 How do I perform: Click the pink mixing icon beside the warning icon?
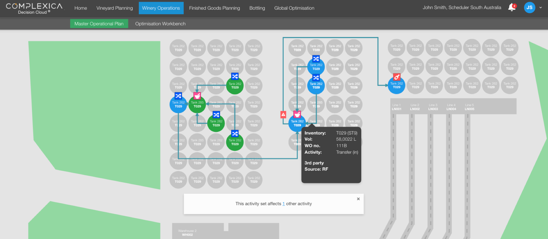pyautogui.click(x=297, y=114)
